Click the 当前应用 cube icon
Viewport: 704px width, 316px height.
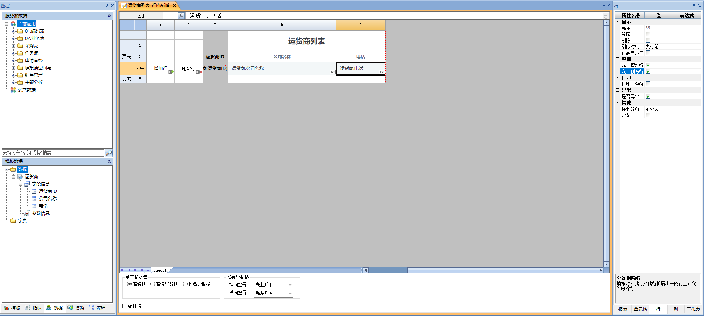[13, 24]
